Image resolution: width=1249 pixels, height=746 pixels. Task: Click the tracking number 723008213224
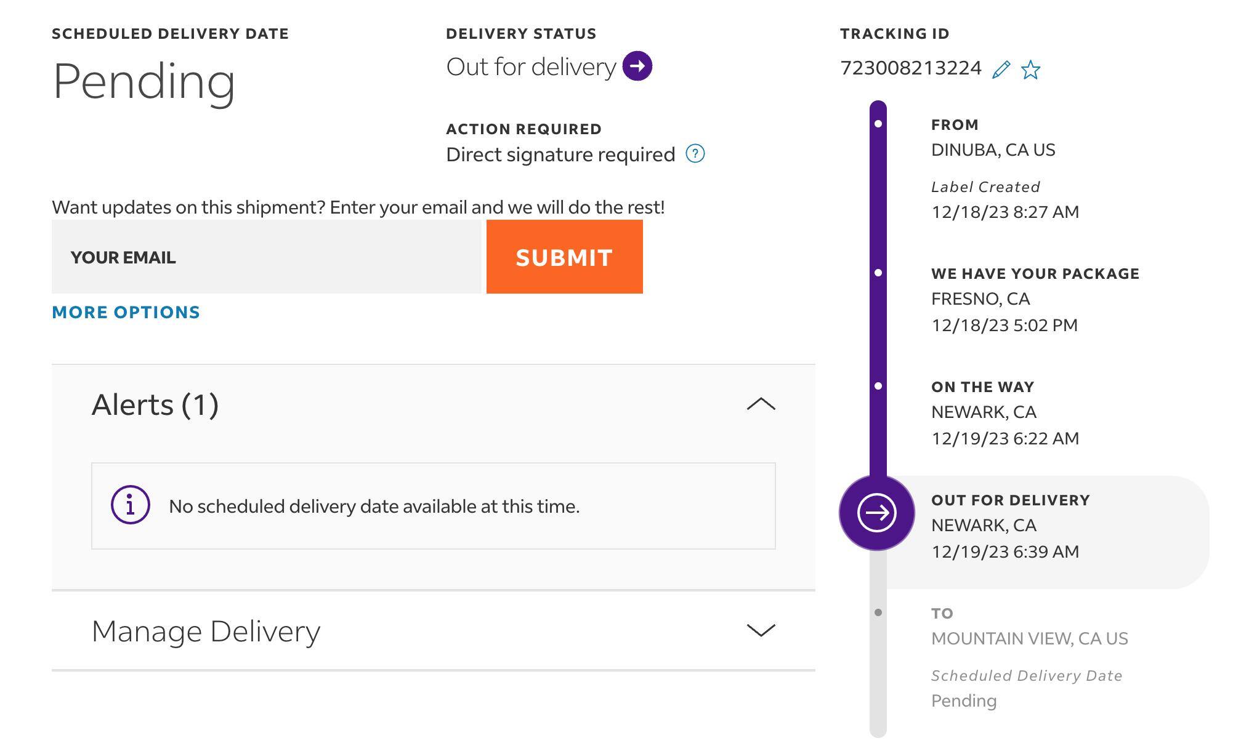click(x=910, y=68)
